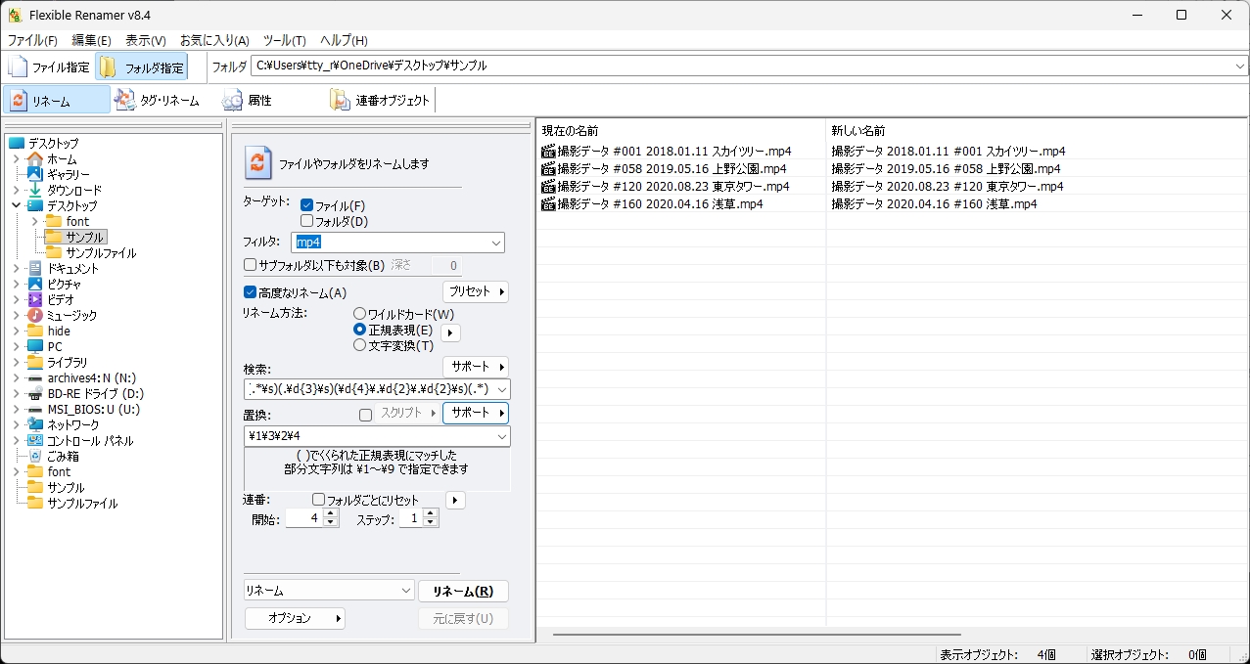Open 連番オブジェクト numbered objects icon
This screenshot has width=1250, height=664.
pyautogui.click(x=340, y=100)
